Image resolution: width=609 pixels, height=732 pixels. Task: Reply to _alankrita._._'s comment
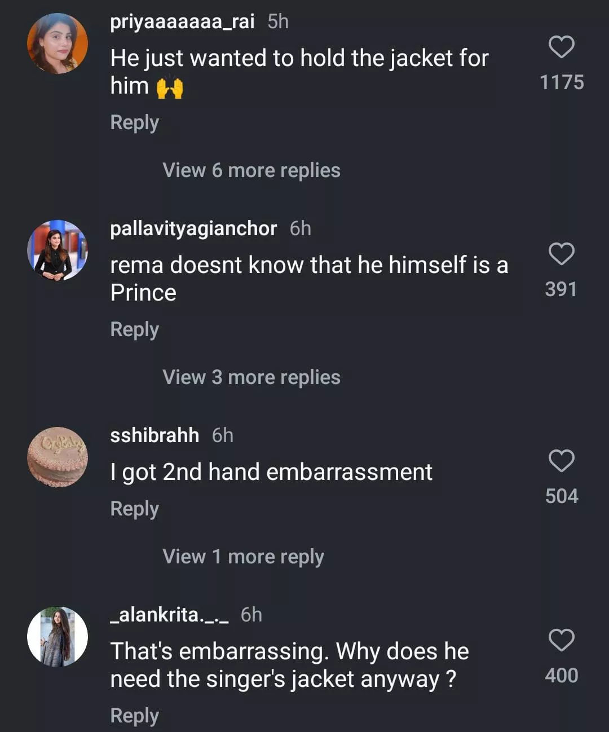coord(134,716)
